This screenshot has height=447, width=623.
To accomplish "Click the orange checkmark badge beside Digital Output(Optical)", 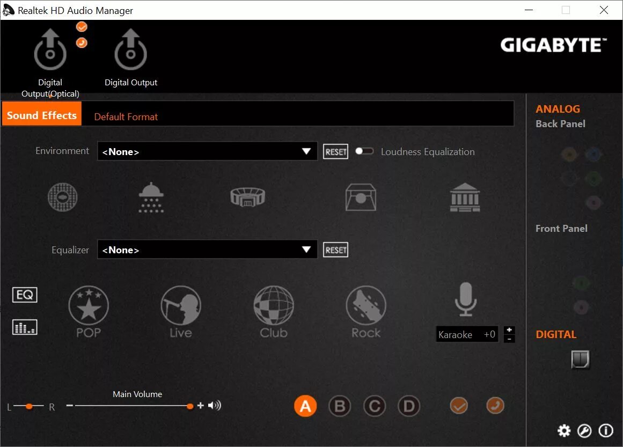I will [82, 27].
